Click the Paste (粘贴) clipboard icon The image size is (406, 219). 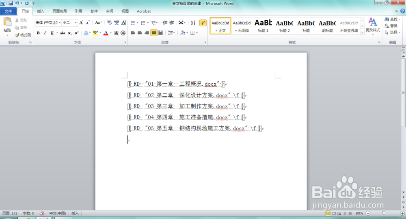coord(7,22)
